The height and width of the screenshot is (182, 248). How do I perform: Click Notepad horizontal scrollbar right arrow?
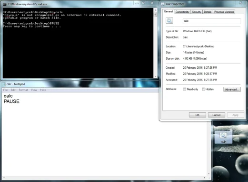pyautogui.click(x=204, y=178)
